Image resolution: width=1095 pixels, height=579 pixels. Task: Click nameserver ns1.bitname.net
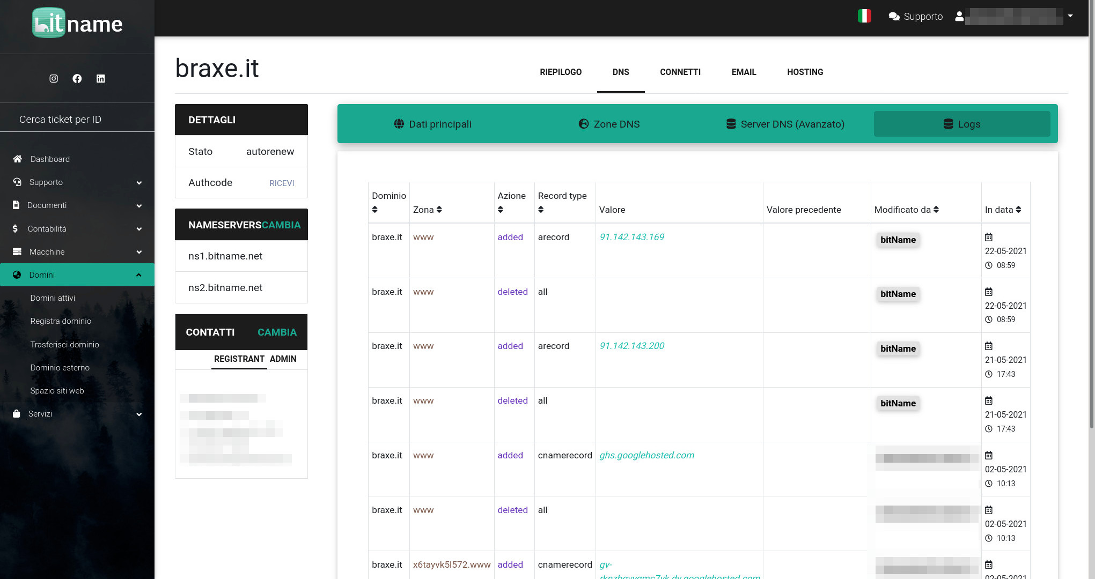pos(225,256)
